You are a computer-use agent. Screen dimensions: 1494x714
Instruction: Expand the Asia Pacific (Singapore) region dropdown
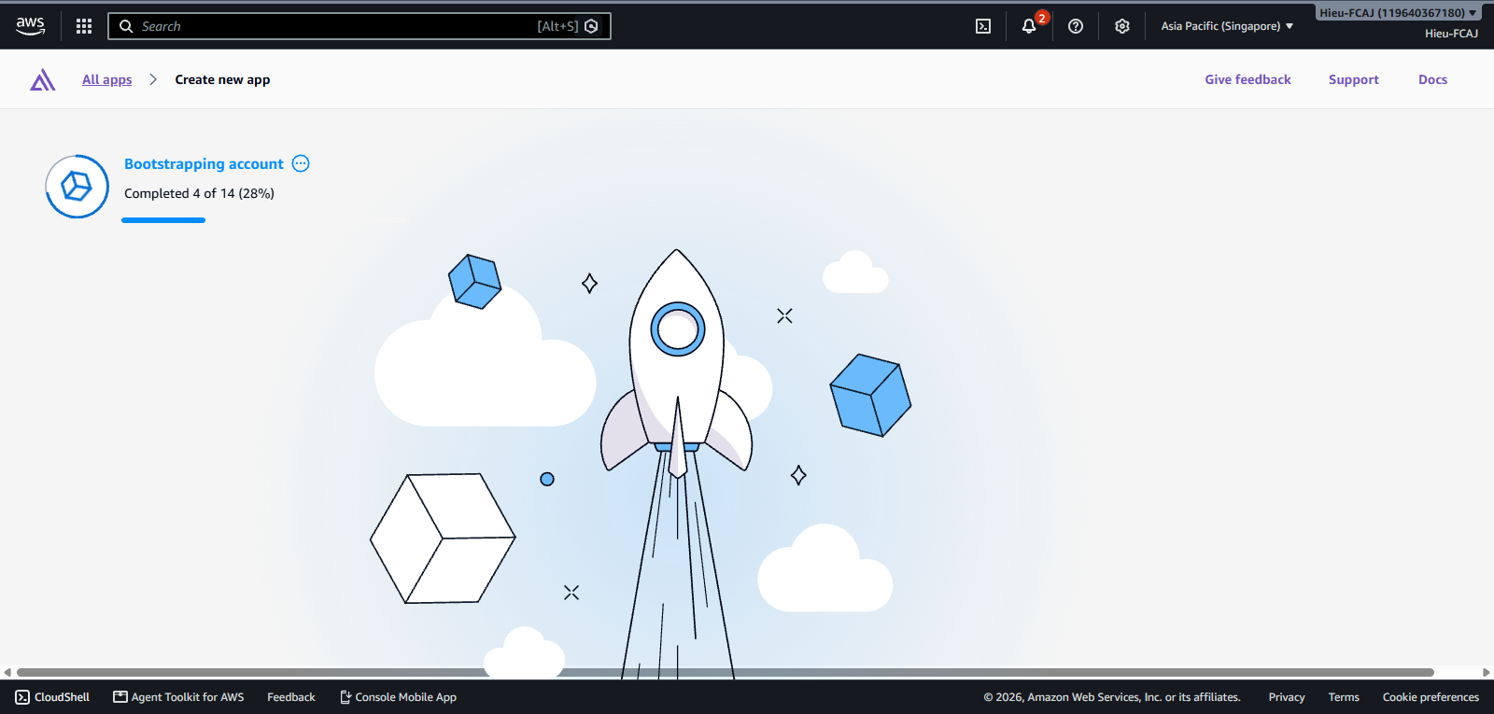1227,26
